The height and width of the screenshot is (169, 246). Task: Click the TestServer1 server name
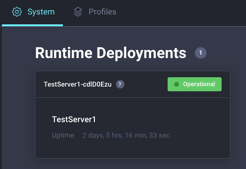pos(74,119)
